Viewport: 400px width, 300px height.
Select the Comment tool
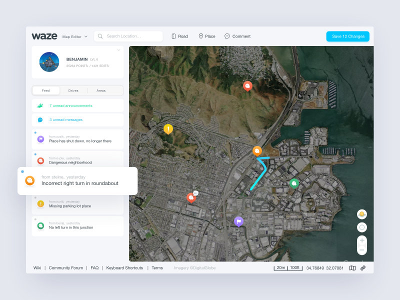[x=237, y=36]
